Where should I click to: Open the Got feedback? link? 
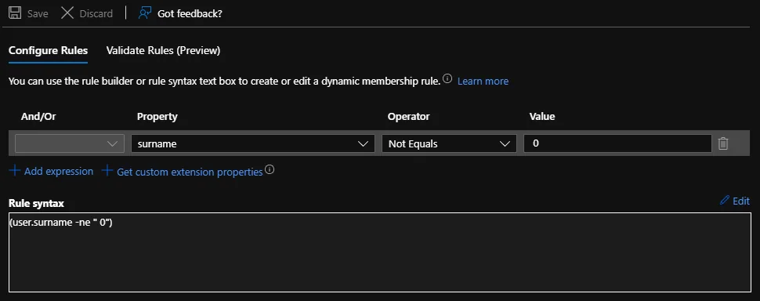tap(190, 13)
